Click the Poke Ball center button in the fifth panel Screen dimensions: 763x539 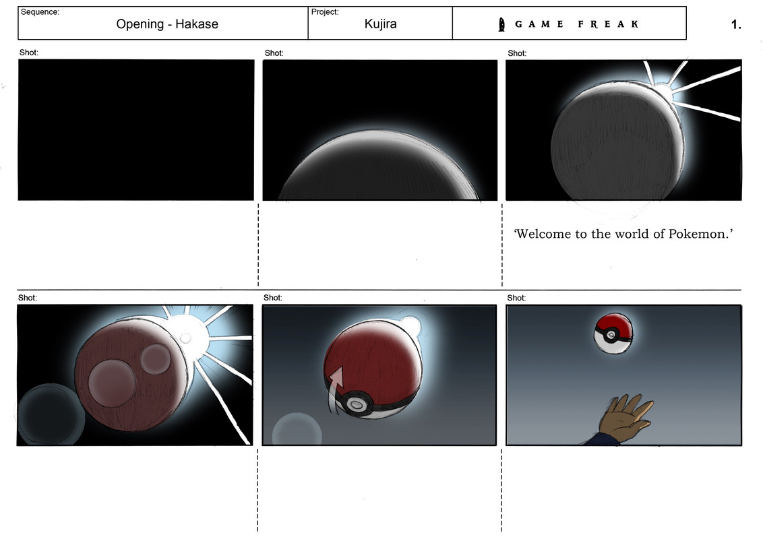click(x=356, y=405)
